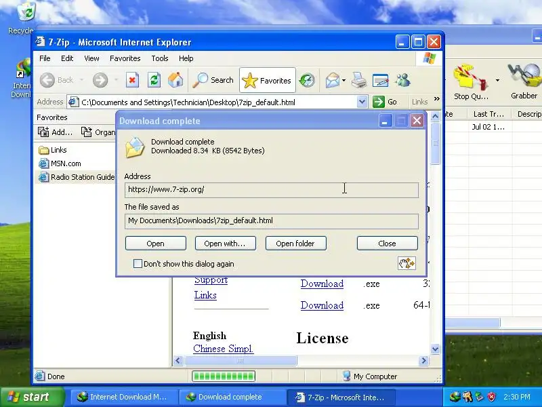Click the vertical scrollbar down arrow
Viewport: 542px width, 407px height.
click(x=435, y=349)
